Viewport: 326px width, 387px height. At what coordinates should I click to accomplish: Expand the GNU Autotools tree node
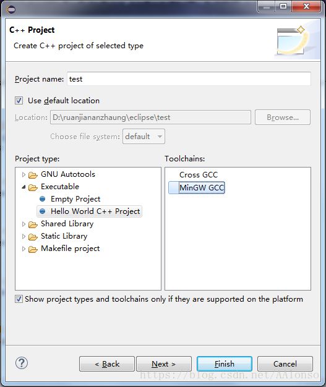(24, 174)
